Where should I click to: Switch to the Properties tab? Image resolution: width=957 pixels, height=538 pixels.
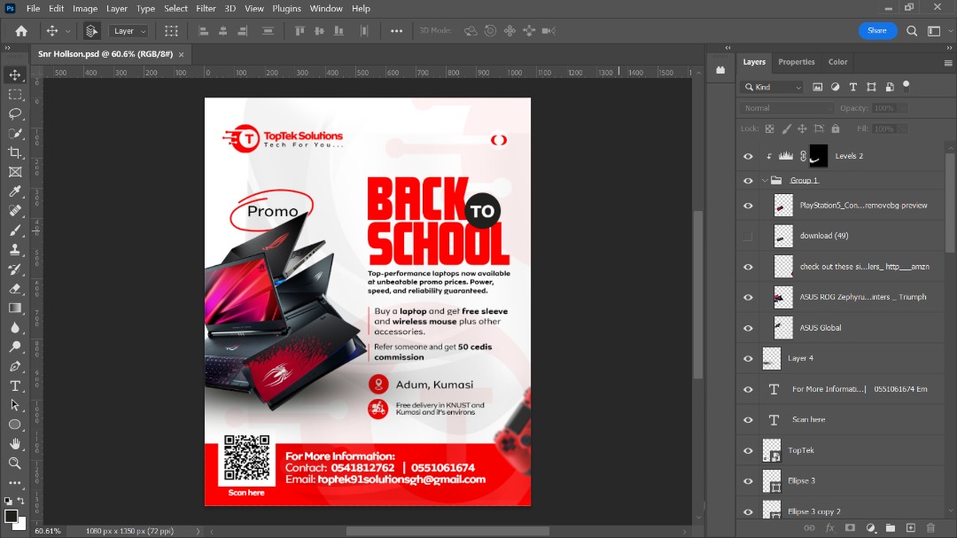(x=796, y=62)
